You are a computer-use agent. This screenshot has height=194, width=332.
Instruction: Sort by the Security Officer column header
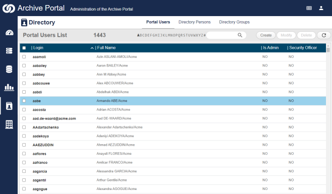click(x=302, y=48)
